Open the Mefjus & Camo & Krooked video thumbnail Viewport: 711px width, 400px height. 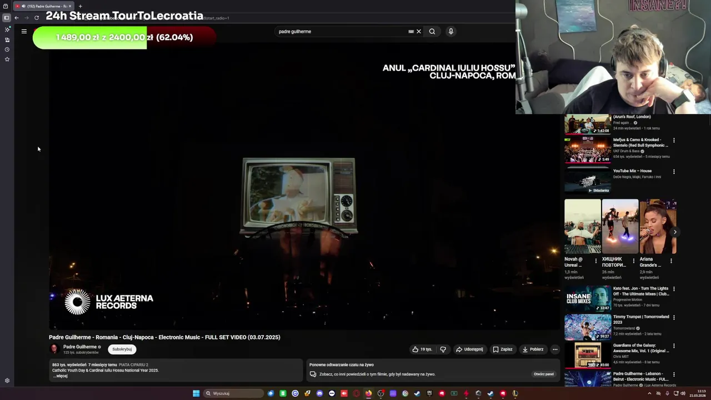click(588, 149)
